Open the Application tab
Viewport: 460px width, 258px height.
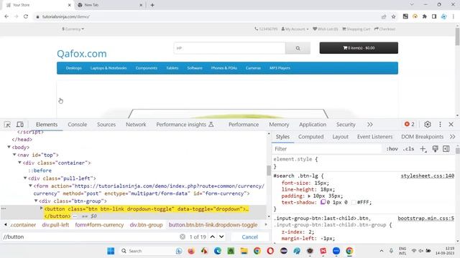point(313,124)
